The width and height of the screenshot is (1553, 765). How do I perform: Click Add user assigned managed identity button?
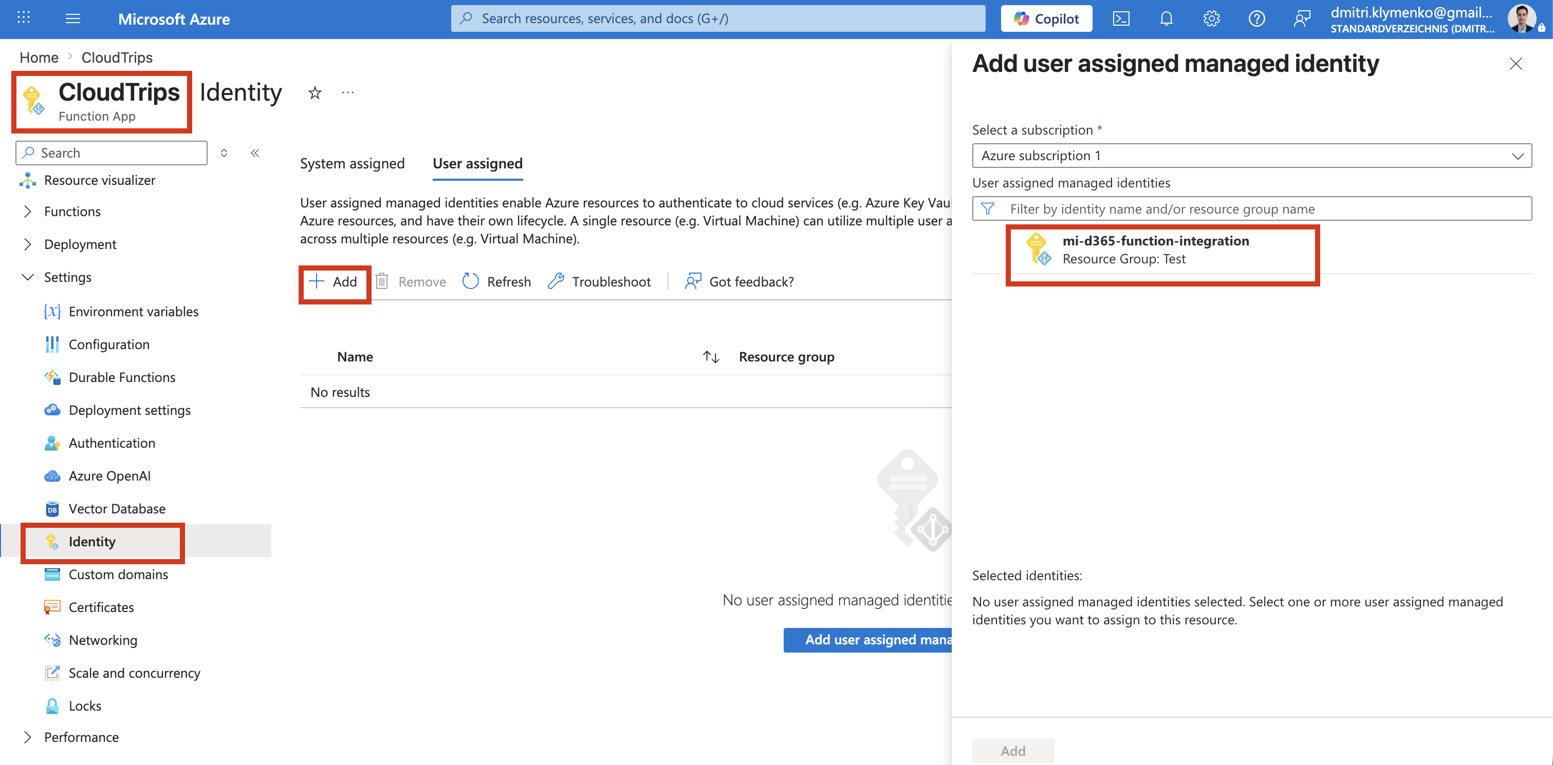[x=867, y=640]
